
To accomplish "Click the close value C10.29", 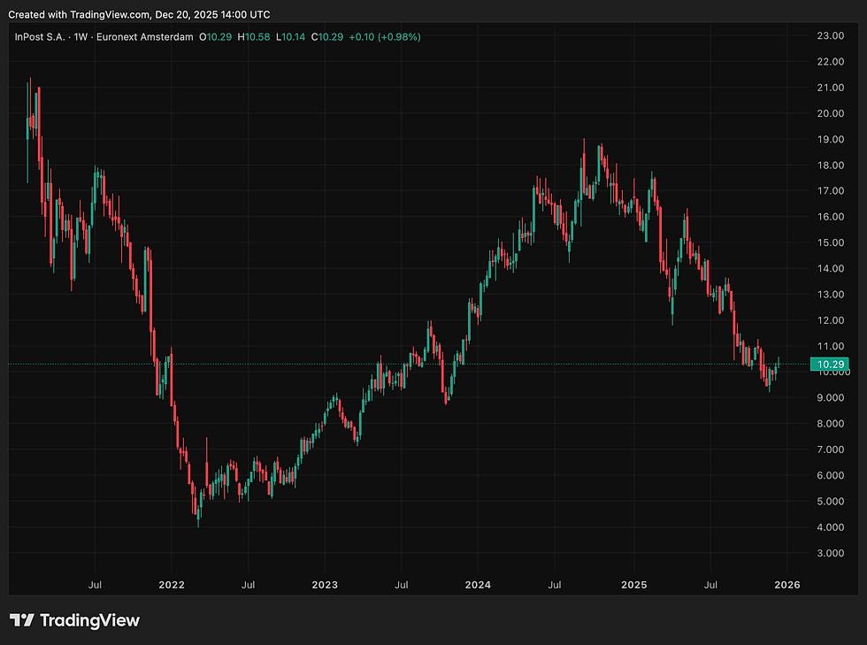I will (x=327, y=37).
